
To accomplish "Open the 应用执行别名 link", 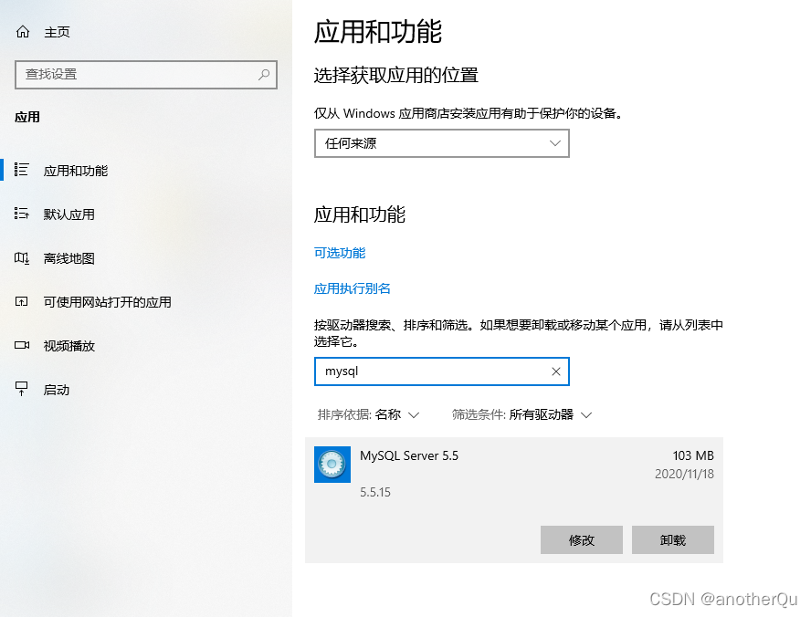I will tap(353, 288).
